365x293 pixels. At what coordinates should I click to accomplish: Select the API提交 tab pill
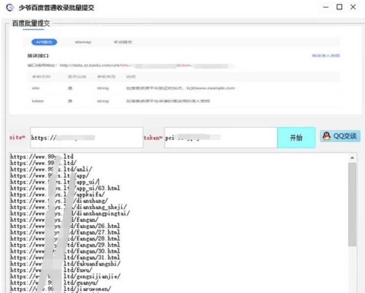44,42
